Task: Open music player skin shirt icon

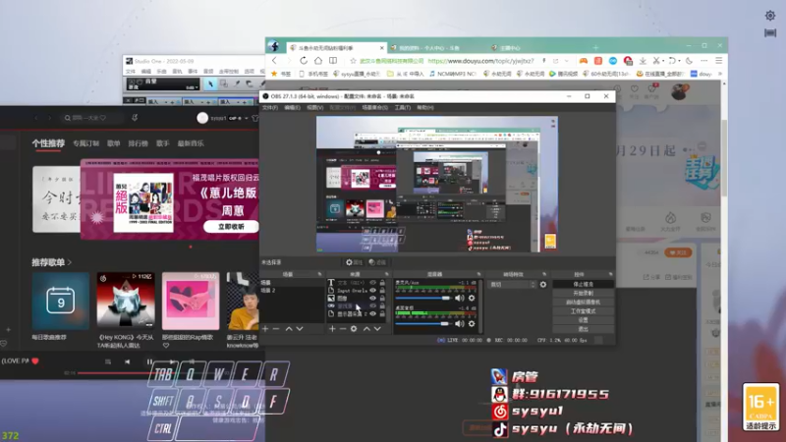Action: (255, 118)
